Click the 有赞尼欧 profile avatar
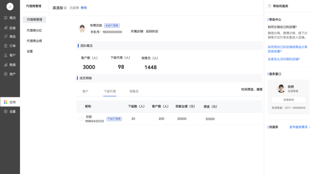The width and height of the screenshot is (313, 174). (82, 28)
